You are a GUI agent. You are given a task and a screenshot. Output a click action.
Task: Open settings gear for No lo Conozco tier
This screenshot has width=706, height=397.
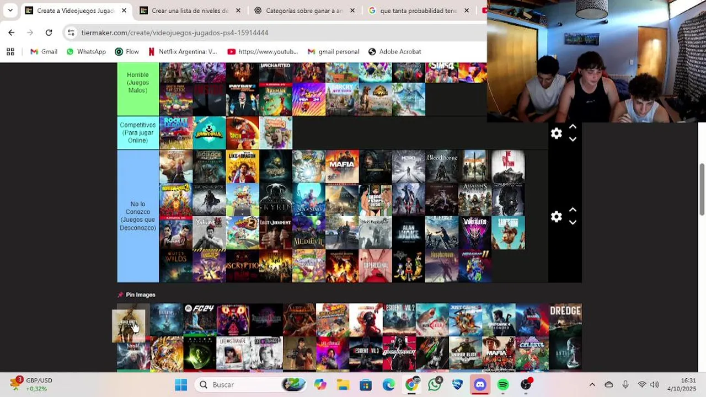tap(556, 217)
